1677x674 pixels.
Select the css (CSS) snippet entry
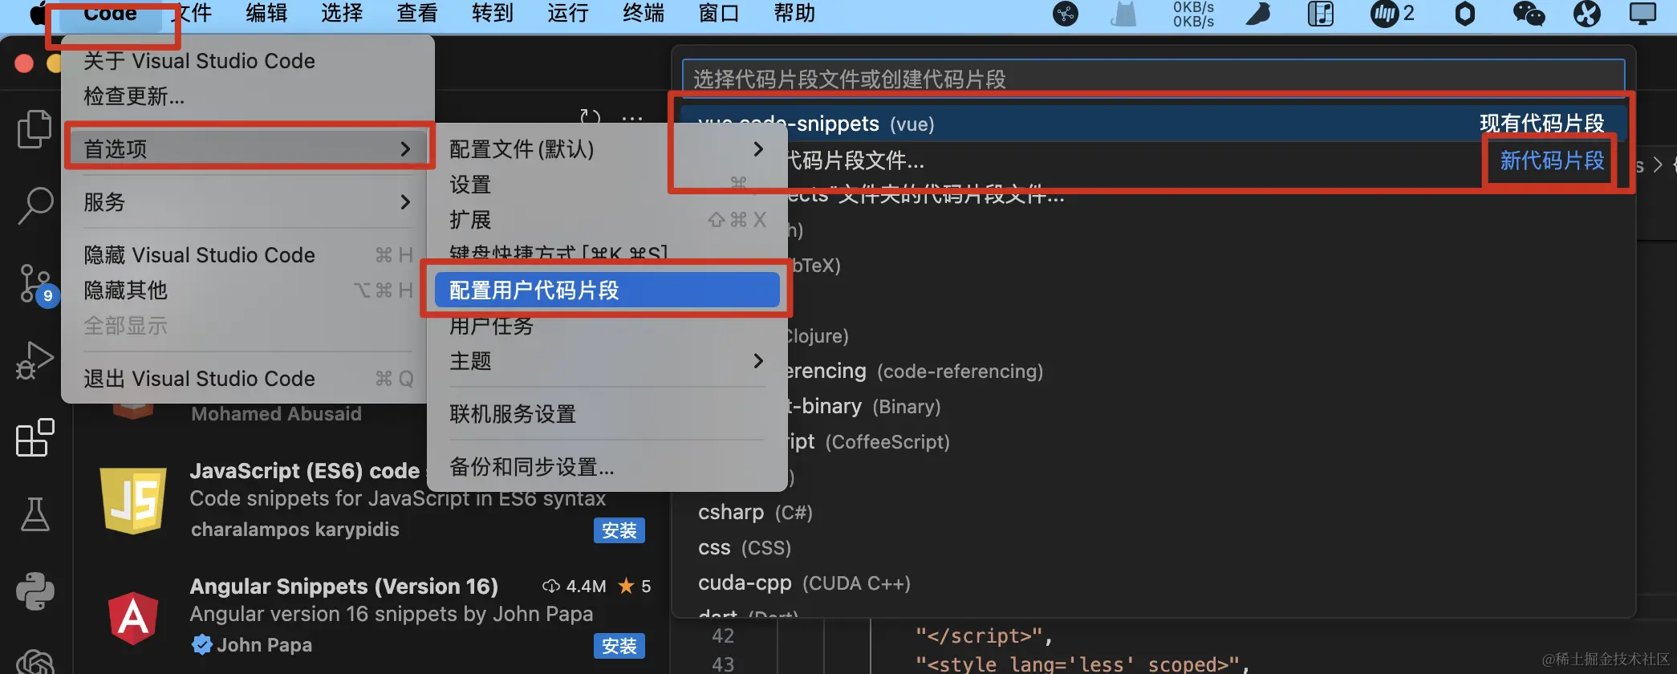pyautogui.click(x=1153, y=547)
